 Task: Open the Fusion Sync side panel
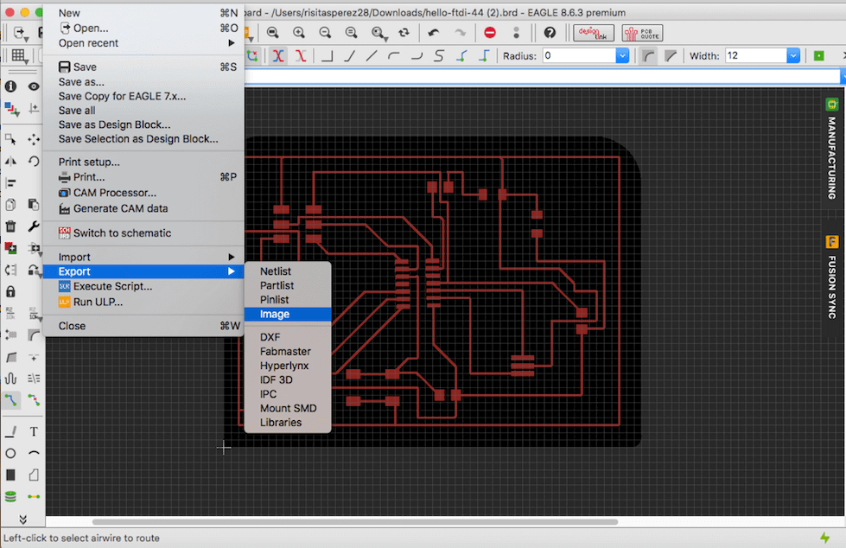[831, 278]
